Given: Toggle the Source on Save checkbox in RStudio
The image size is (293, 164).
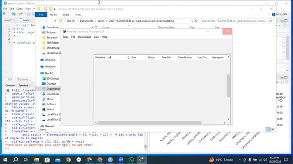Looking at the screenshot, I should pos(28,26).
